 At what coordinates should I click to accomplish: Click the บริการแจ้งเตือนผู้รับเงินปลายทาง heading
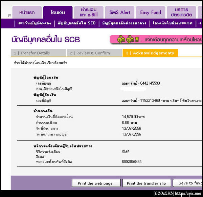pos(63,146)
